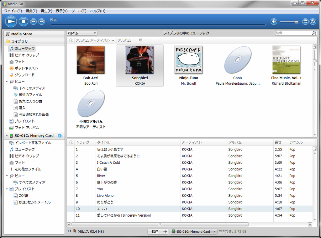
Task: Sort by アルバム column in album header
Action: tap(127, 40)
